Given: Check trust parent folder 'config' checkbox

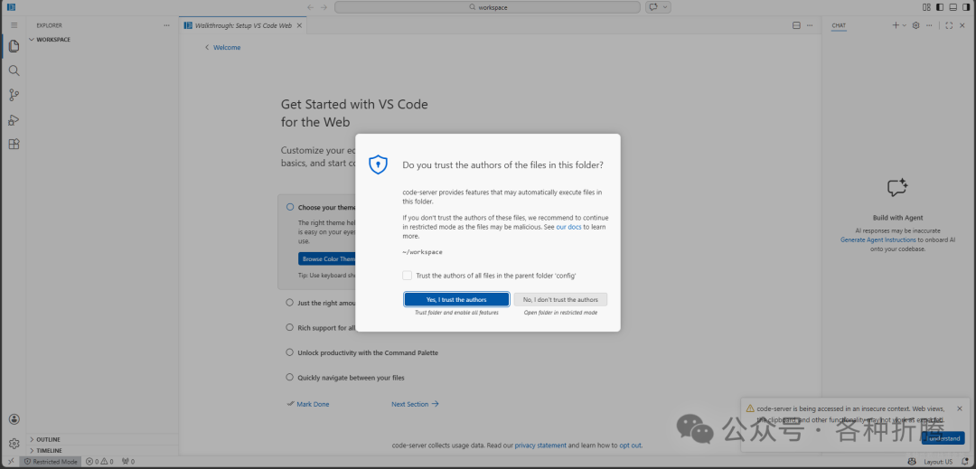Looking at the screenshot, I should 407,276.
